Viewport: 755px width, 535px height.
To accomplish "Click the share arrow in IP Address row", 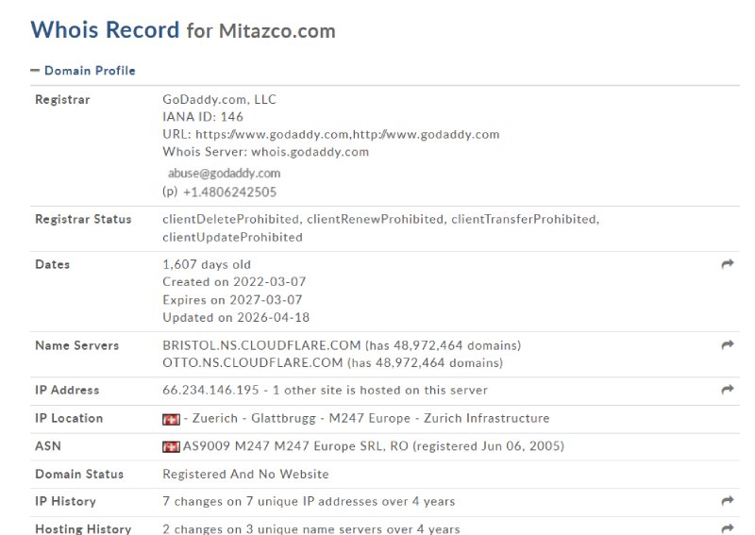I will coord(728,390).
